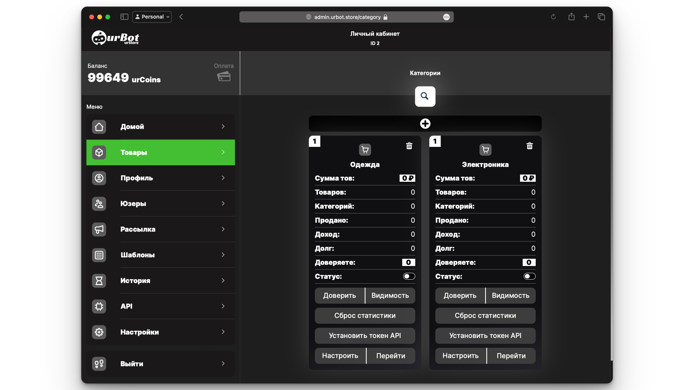The image size is (694, 390).
Task: Enable Статус for Электроника category
Action: pos(529,276)
